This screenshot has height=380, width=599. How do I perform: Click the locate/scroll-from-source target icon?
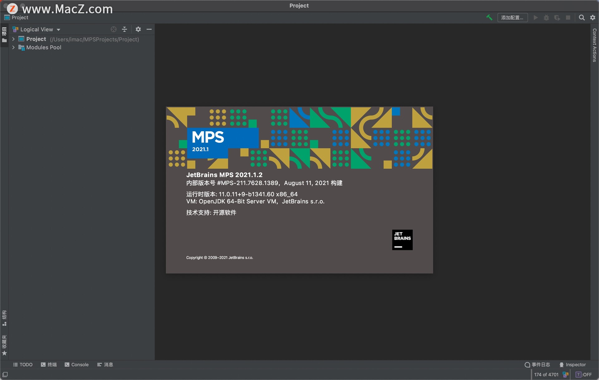[x=114, y=29]
